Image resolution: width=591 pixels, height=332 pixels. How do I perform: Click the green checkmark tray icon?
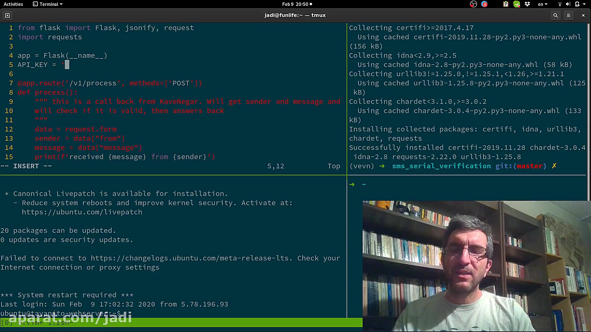tap(517, 4)
